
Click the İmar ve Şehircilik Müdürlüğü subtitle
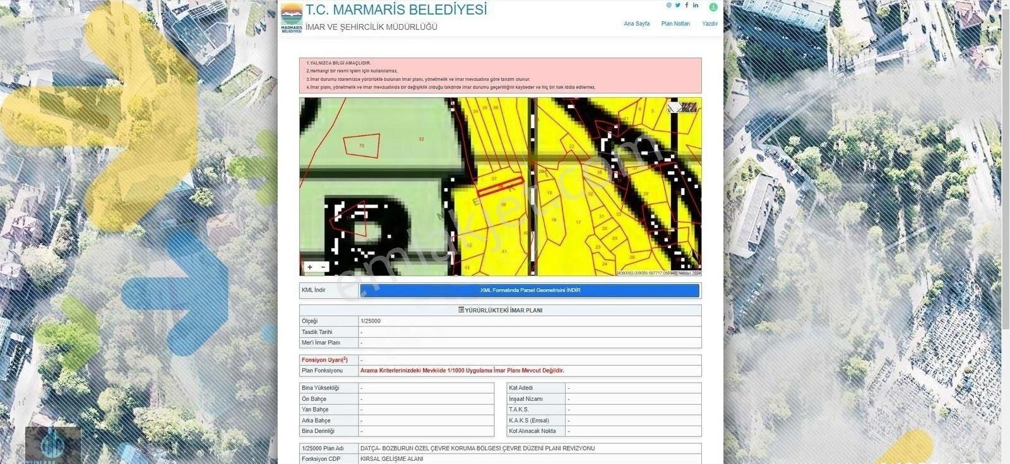(x=371, y=27)
